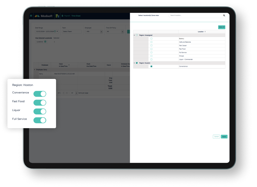
Task: Click the Select Team field
Action: [x=72, y=31]
